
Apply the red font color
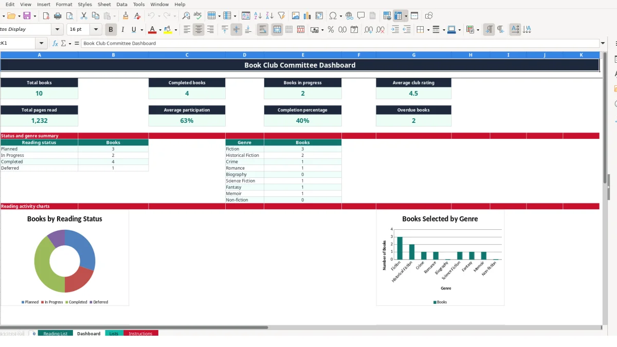tap(152, 30)
